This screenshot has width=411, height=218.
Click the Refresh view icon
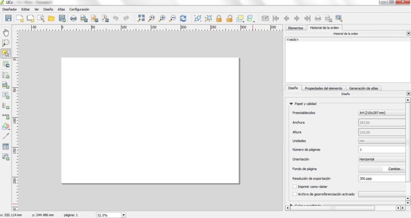[183, 18]
